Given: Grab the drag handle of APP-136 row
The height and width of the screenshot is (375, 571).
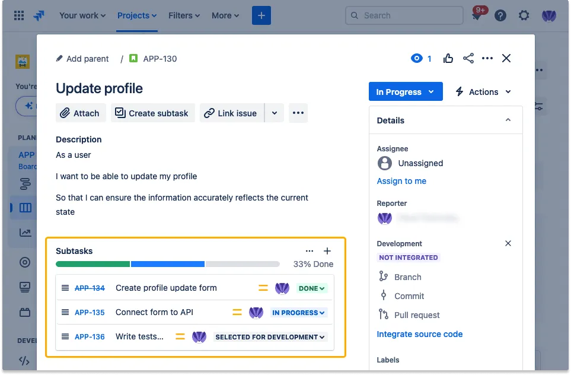Looking at the screenshot, I should coord(65,337).
